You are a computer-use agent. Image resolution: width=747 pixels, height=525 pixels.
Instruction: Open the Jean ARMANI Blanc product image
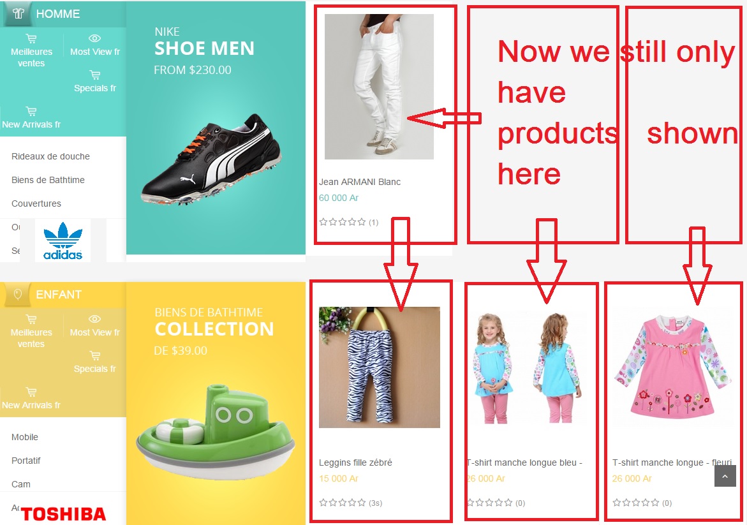[x=379, y=87]
